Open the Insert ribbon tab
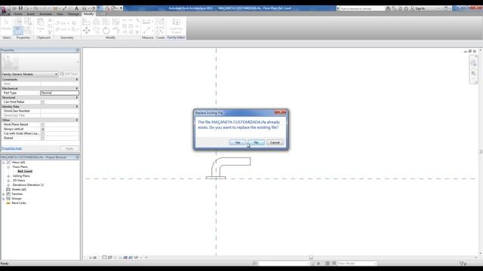This screenshot has height=271, width=483. click(x=31, y=14)
